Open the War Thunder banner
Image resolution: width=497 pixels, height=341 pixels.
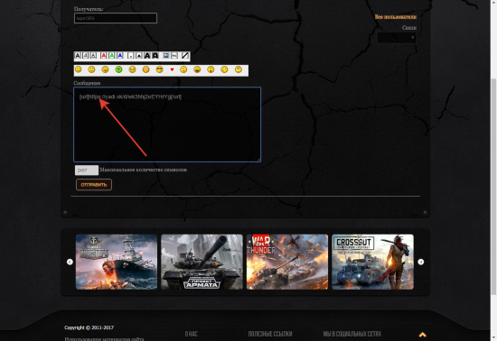pos(287,262)
